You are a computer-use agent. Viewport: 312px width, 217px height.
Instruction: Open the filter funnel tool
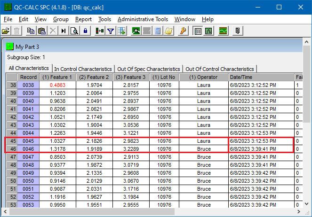point(111,31)
